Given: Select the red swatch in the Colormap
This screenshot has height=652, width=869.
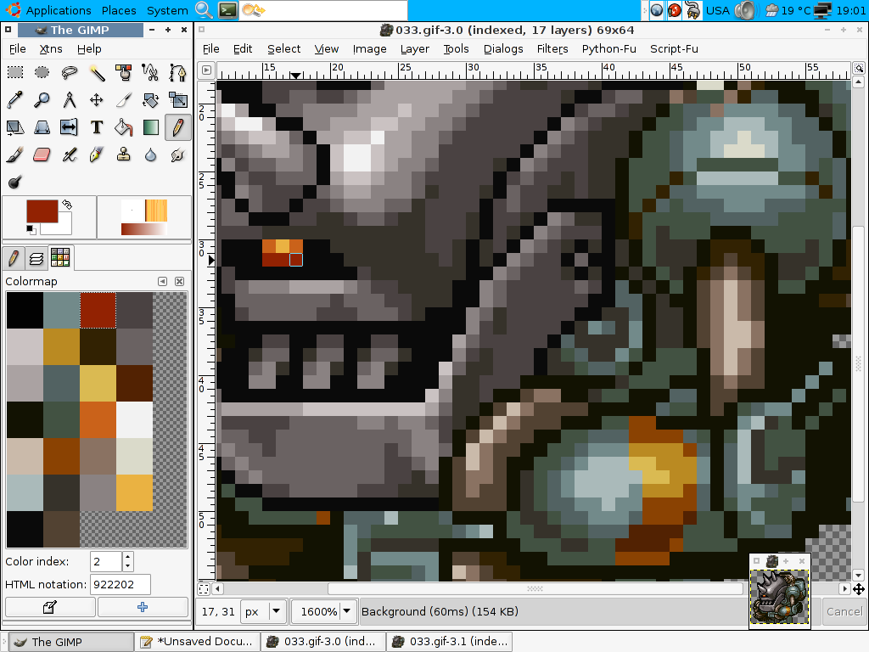Looking at the screenshot, I should point(98,310).
